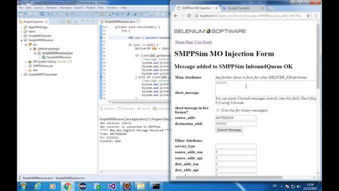Expand SMPPLibrary.jar node
The height and width of the screenshot is (191, 339).
[26, 66]
